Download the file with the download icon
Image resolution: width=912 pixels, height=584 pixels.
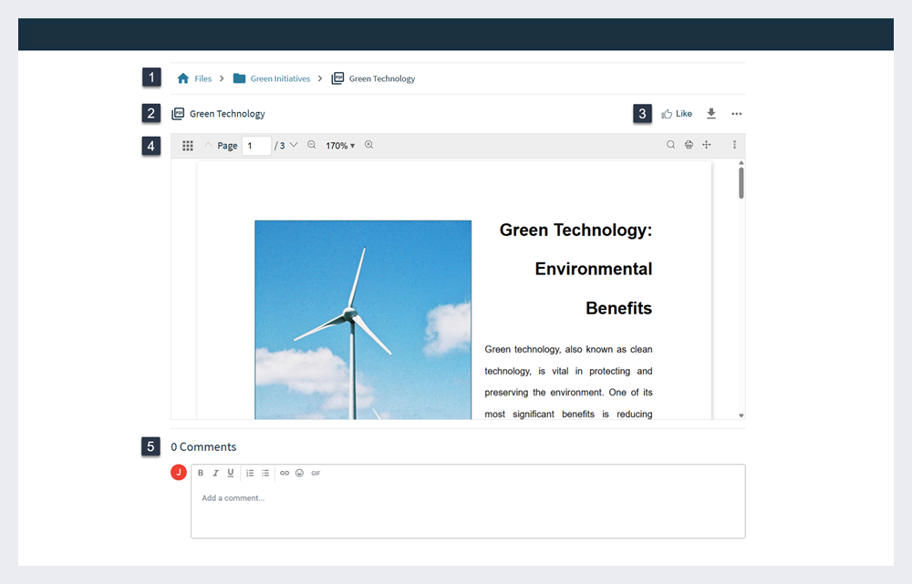[711, 113]
